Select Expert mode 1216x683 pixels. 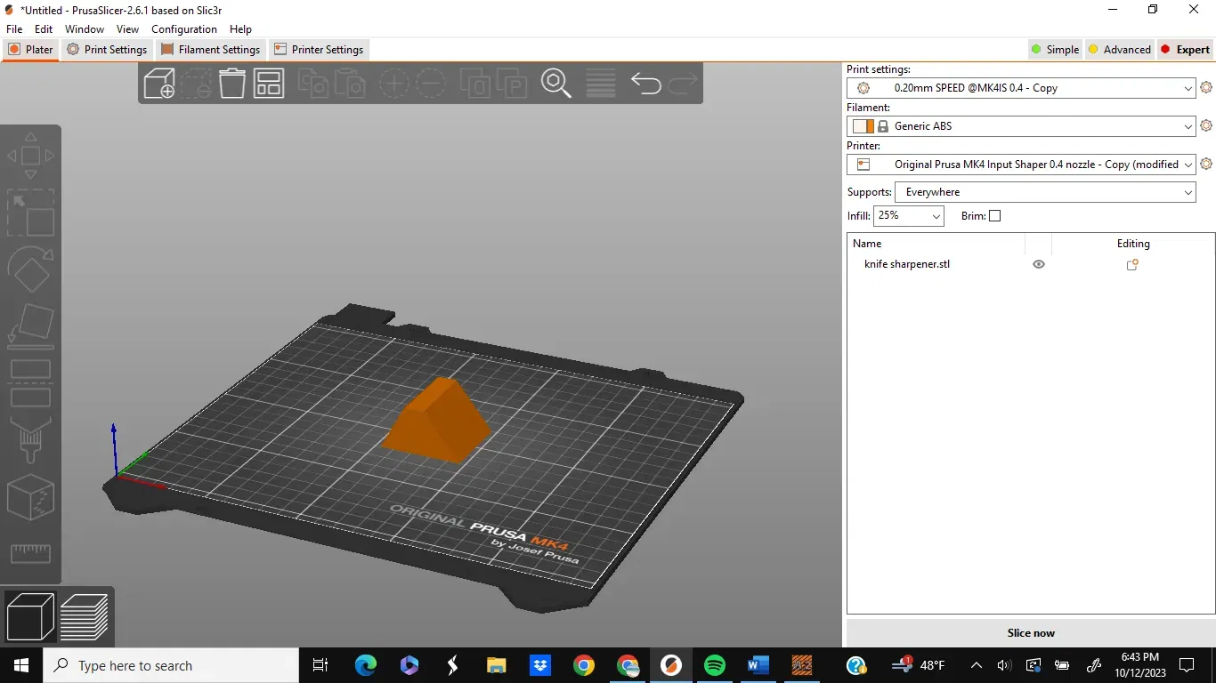pyautogui.click(x=1185, y=50)
